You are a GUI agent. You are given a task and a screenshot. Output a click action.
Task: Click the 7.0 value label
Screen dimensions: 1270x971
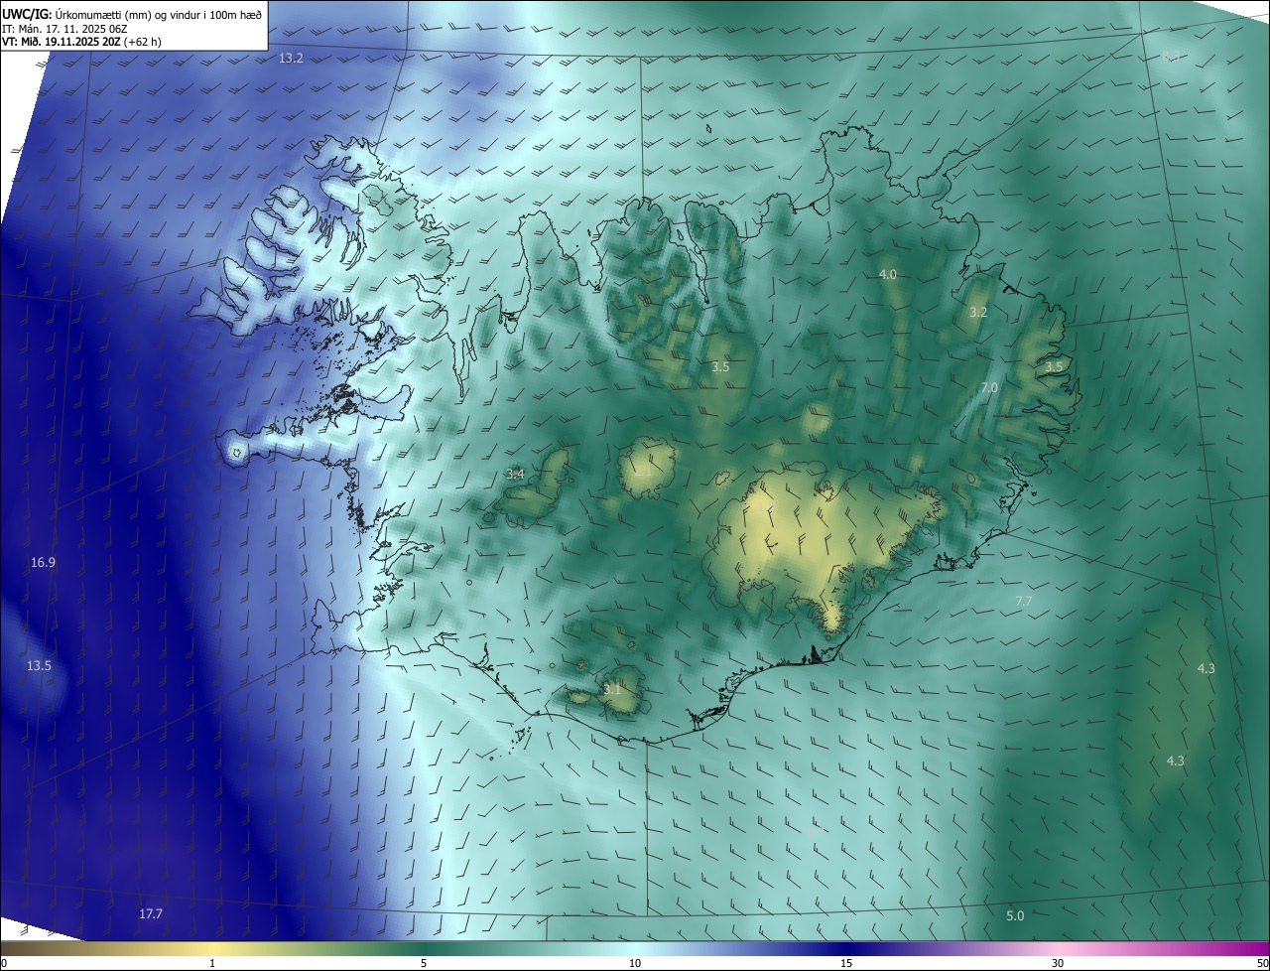pos(989,388)
